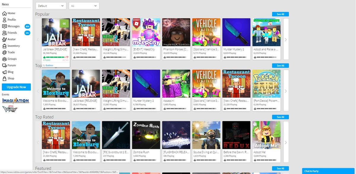356x174 pixels.
Task: Go back in Popular row with left arrow
Action: pos(38,39)
